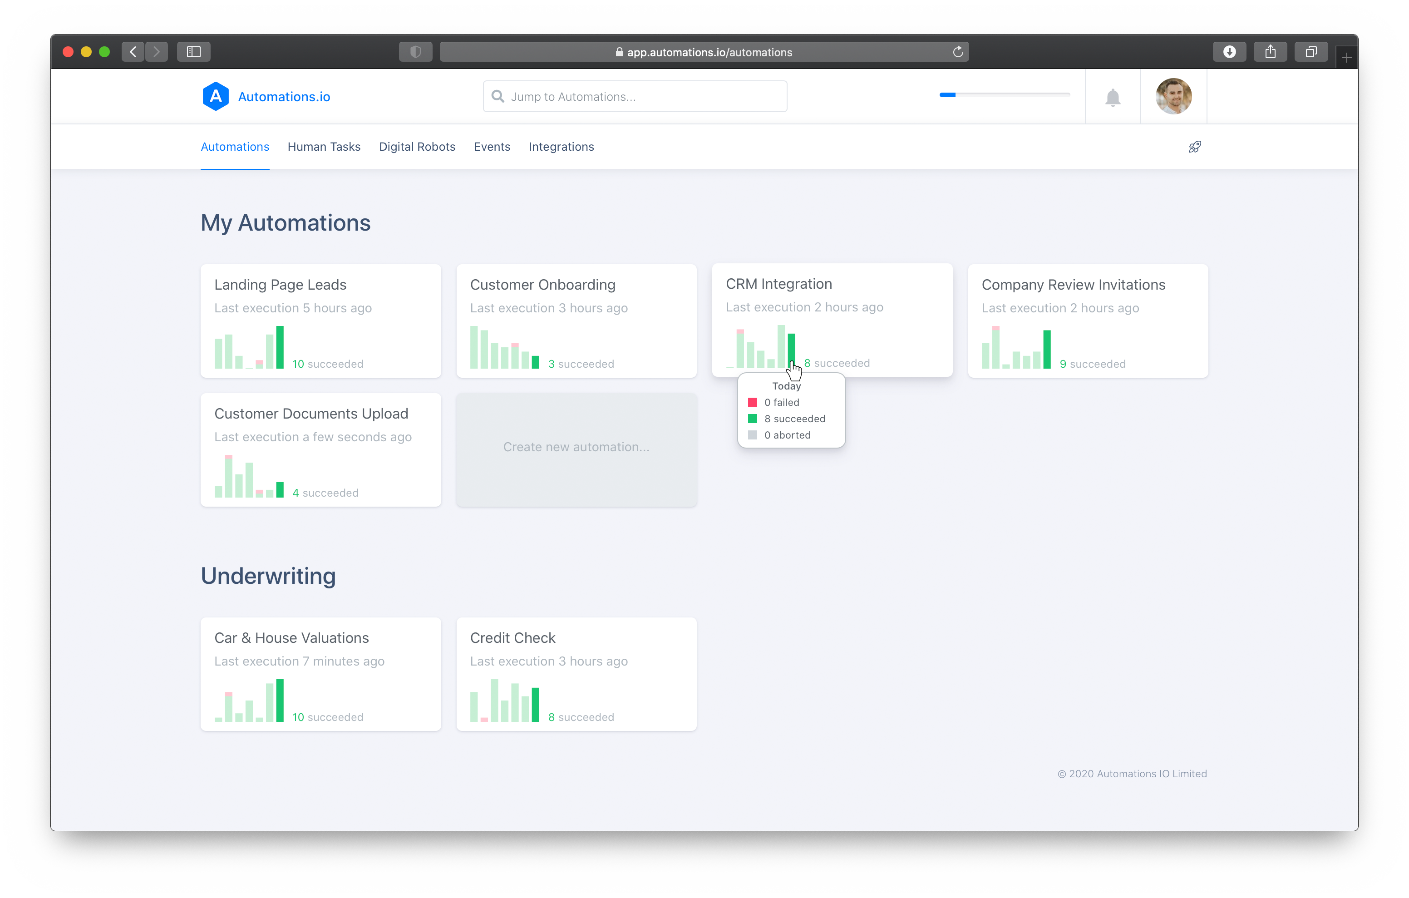Screen dimensions: 1409x898
Task: Show all tabs overview icon
Action: click(1310, 52)
